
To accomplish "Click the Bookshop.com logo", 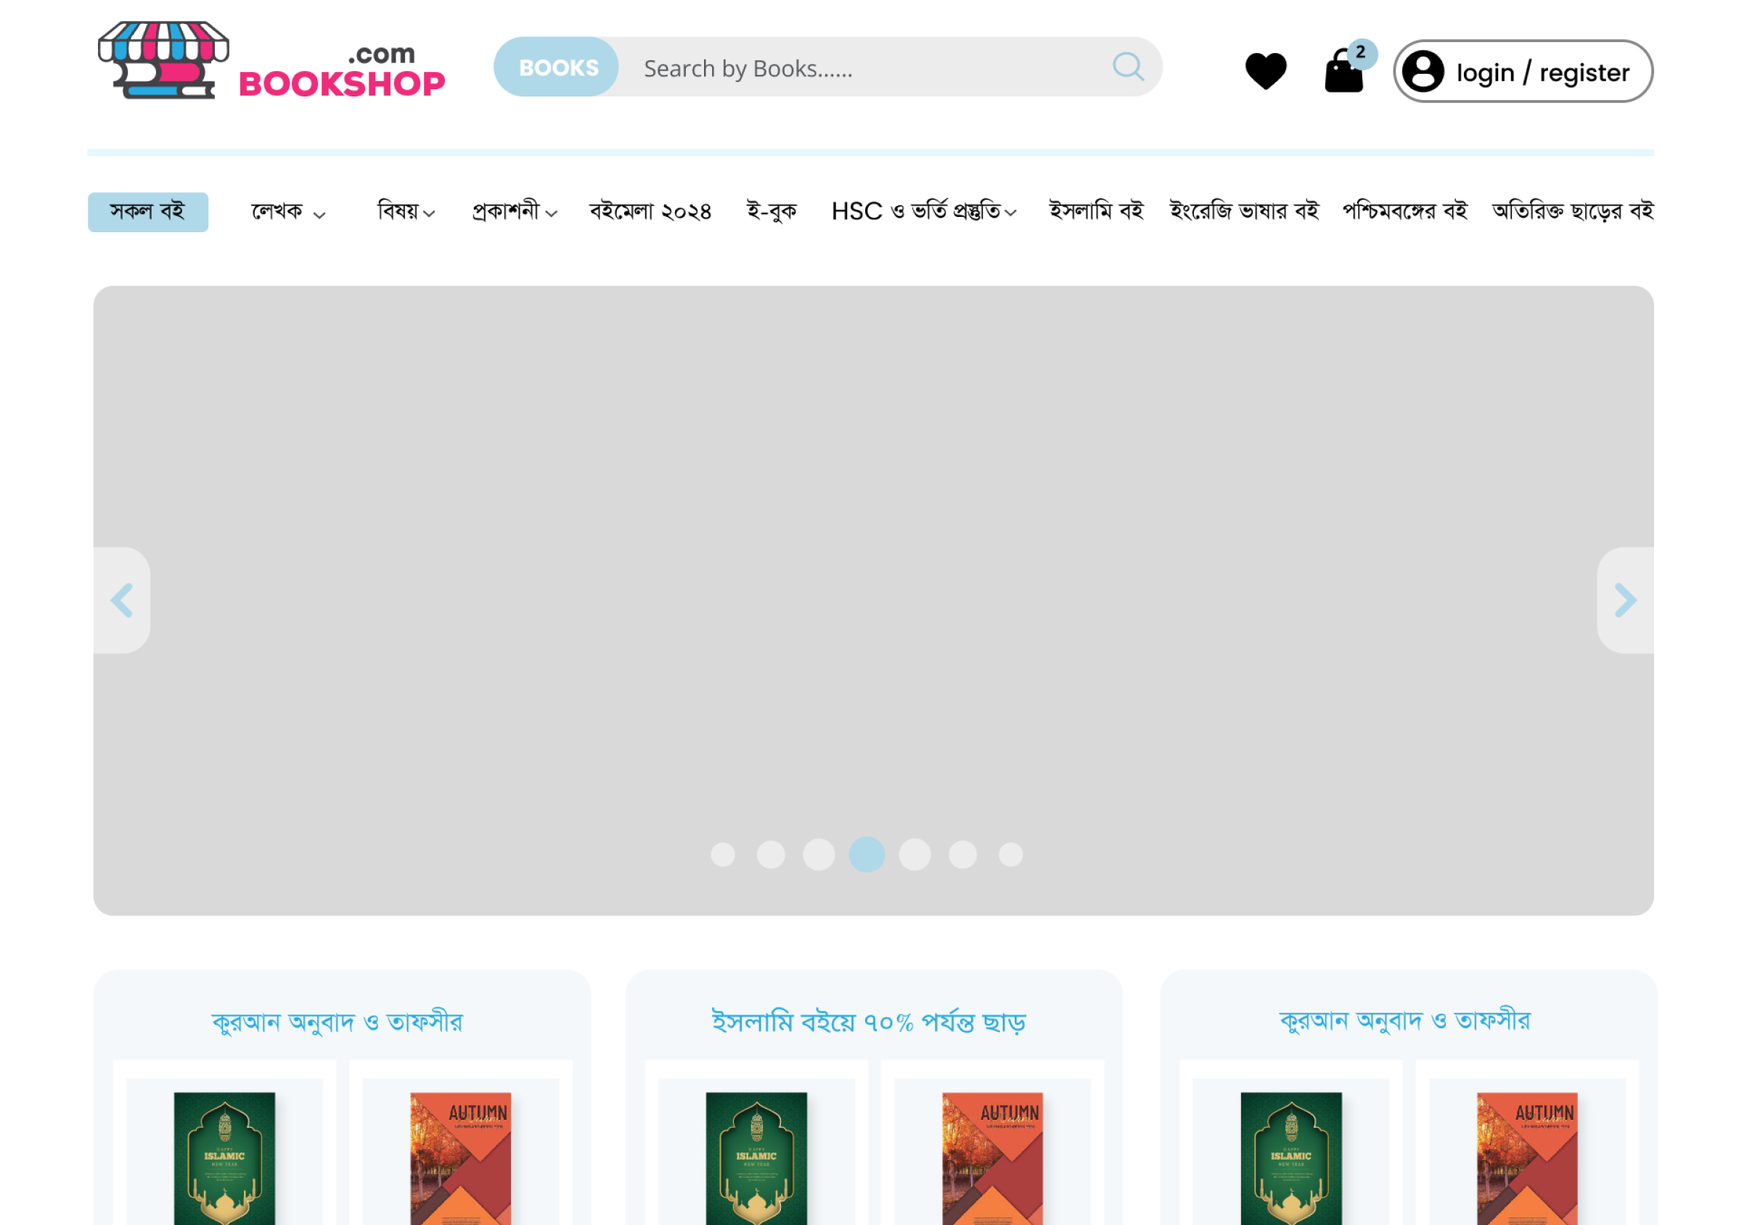I will click(271, 60).
